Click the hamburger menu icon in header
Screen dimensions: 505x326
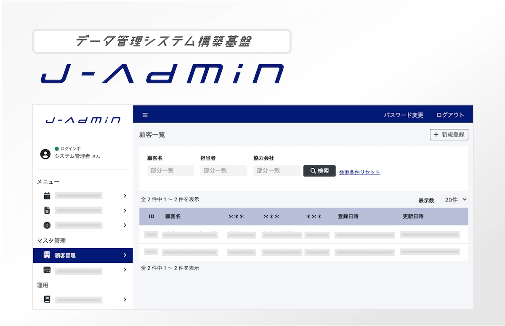point(145,115)
